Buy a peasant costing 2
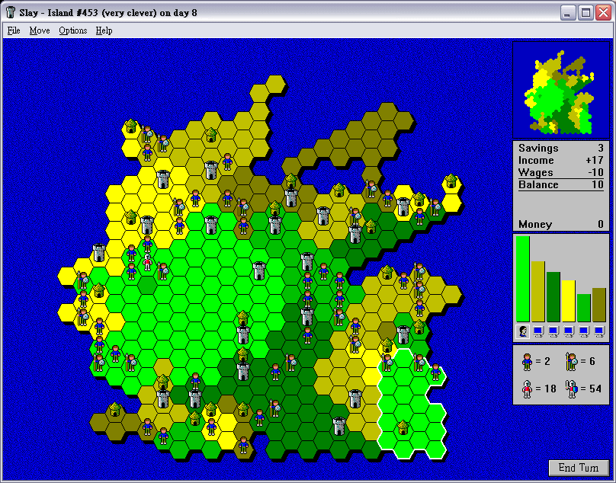This screenshot has width=616, height=483. (x=527, y=362)
